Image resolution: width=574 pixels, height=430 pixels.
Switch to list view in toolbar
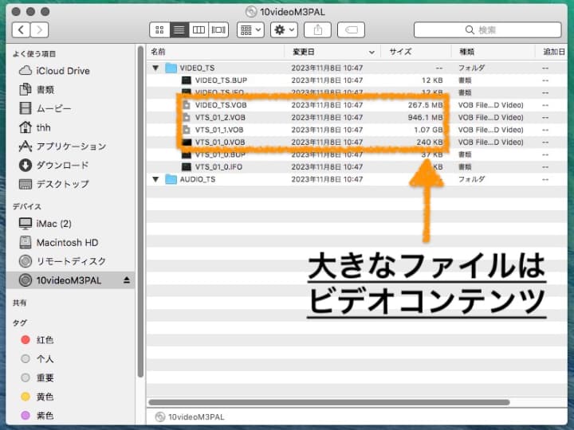(x=179, y=30)
